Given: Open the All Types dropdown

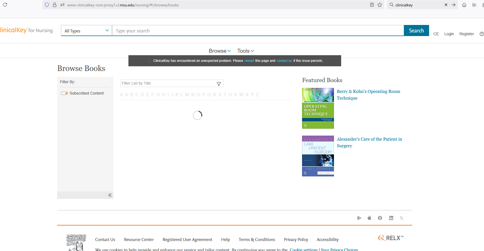Looking at the screenshot, I should [x=87, y=31].
